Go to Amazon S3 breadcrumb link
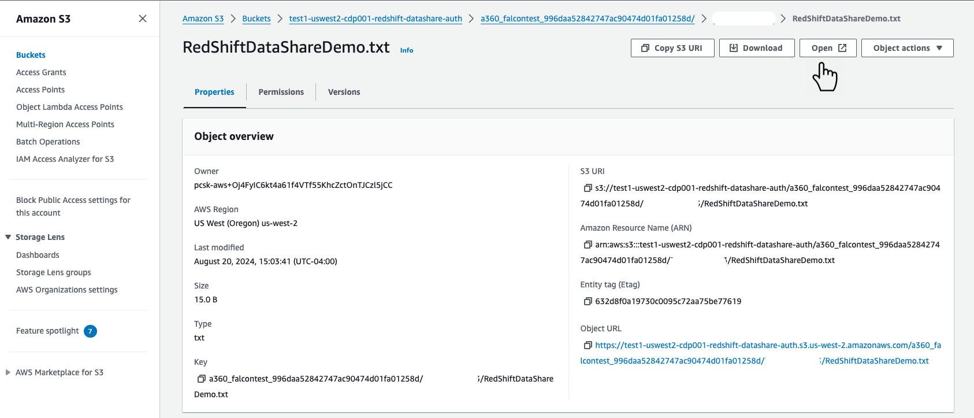The image size is (974, 418). click(203, 19)
